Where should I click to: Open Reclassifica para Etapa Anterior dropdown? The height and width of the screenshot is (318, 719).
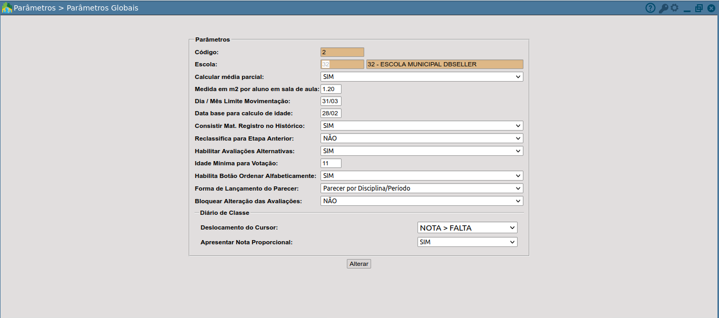421,138
